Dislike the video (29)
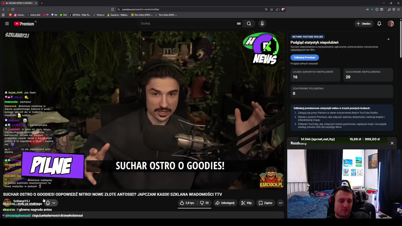The height and width of the screenshot is (226, 402). (204, 203)
